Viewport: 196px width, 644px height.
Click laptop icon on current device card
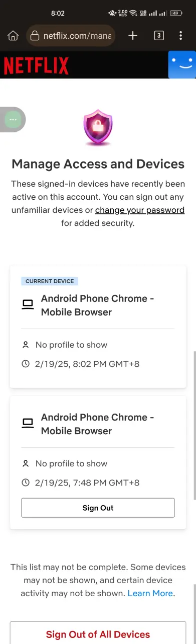coord(28,304)
